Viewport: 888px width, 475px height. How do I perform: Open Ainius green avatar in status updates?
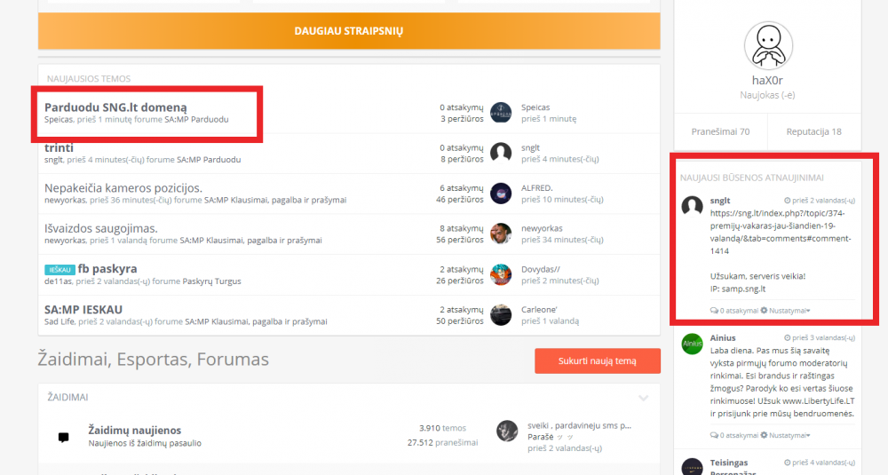[x=692, y=344]
